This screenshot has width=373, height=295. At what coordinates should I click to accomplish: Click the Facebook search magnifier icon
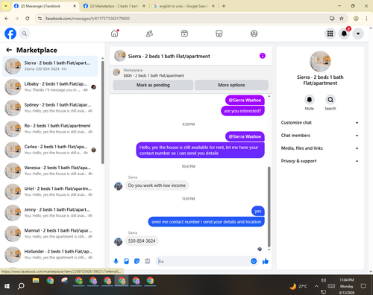pos(25,34)
